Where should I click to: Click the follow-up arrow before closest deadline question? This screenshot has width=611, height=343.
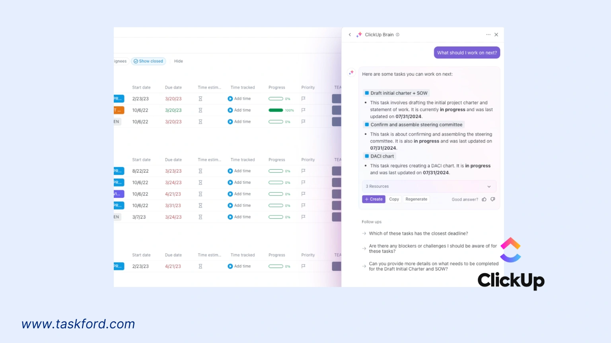364,233
